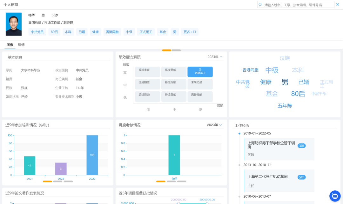343x204 pixels.
Task: Click the middle gray pager under monthly assessment chart
Action: (171, 181)
